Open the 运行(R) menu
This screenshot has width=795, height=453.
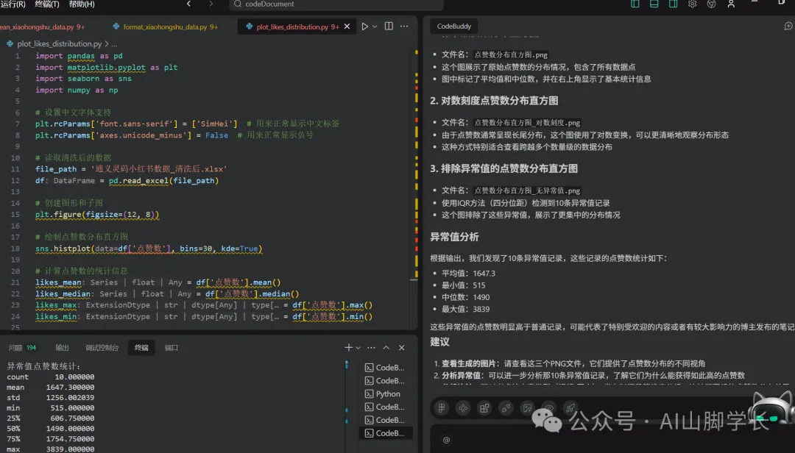tap(13, 4)
